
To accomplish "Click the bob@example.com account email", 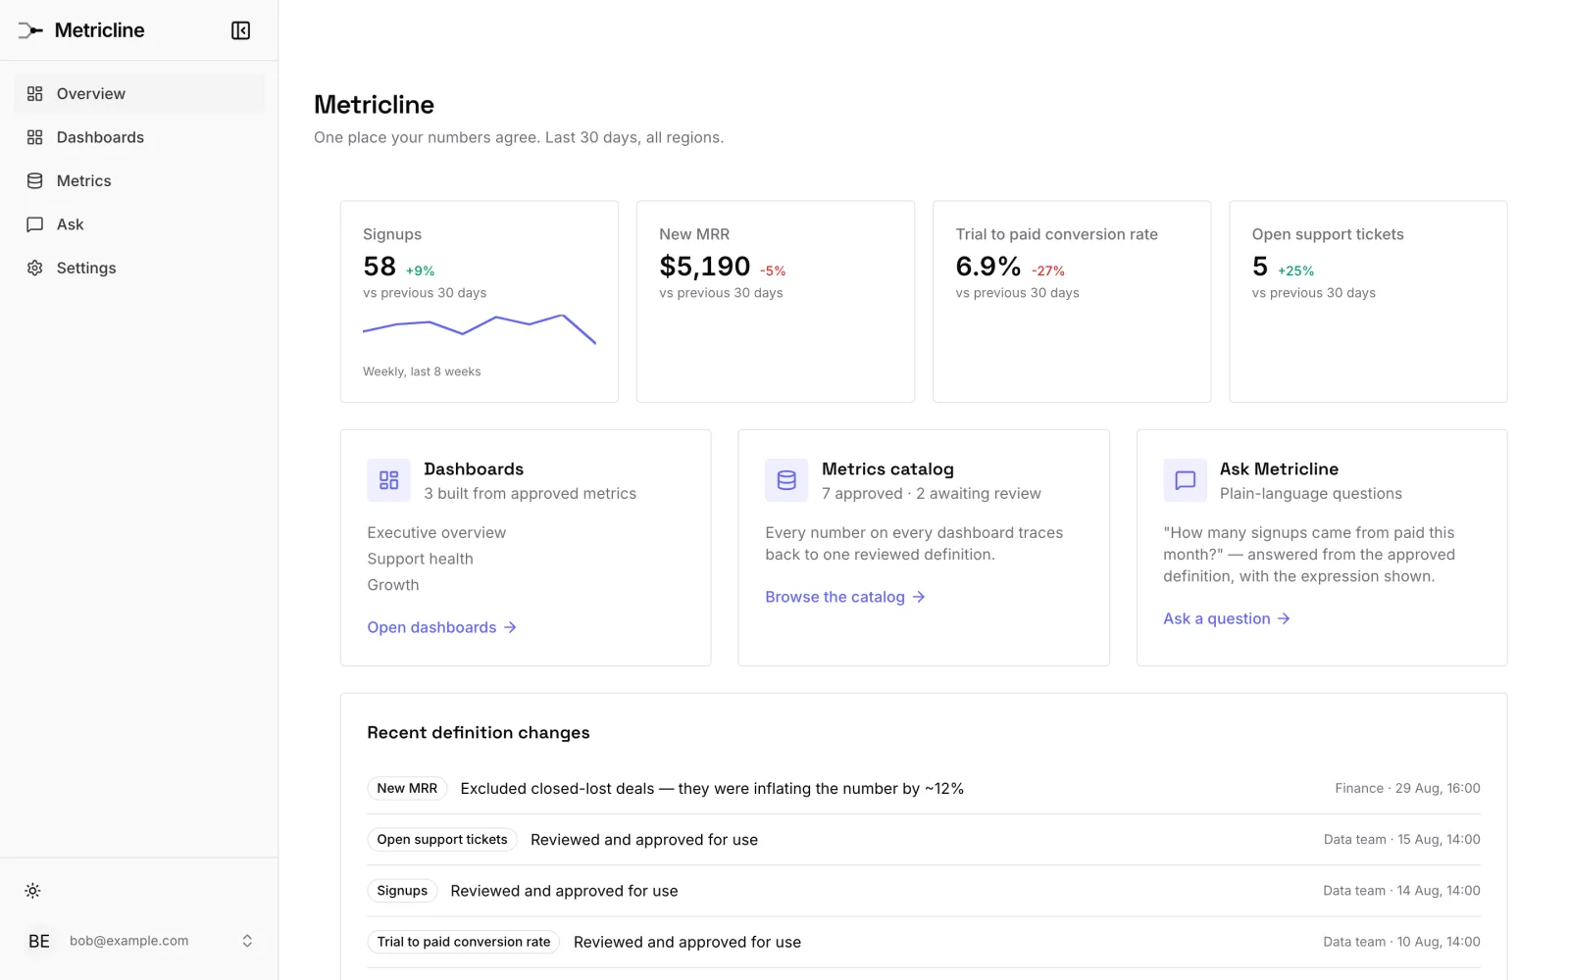I will click(129, 941).
